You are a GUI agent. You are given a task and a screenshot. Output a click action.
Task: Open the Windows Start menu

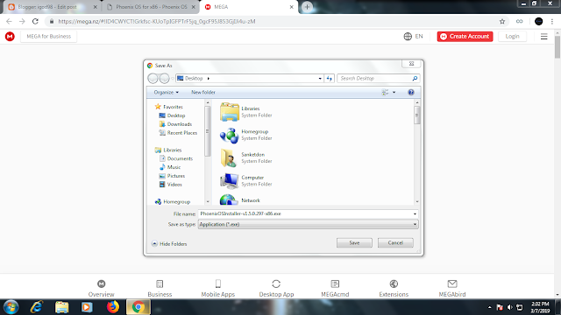11,307
